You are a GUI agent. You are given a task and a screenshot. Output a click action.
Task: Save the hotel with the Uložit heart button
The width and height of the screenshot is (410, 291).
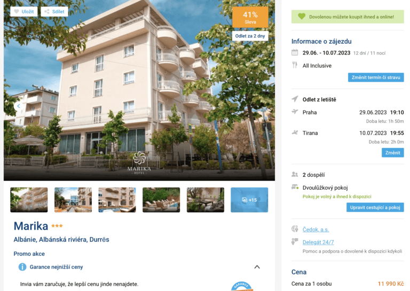point(24,12)
